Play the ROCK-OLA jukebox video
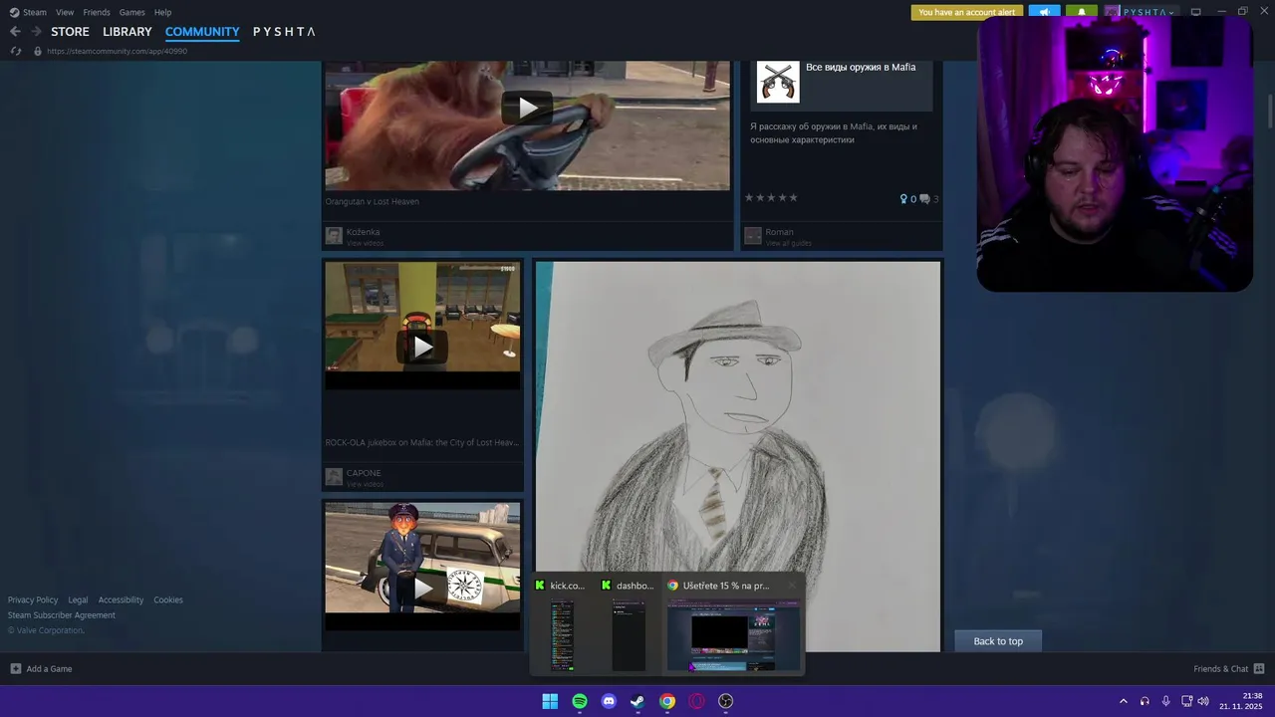The image size is (1275, 717). click(423, 347)
